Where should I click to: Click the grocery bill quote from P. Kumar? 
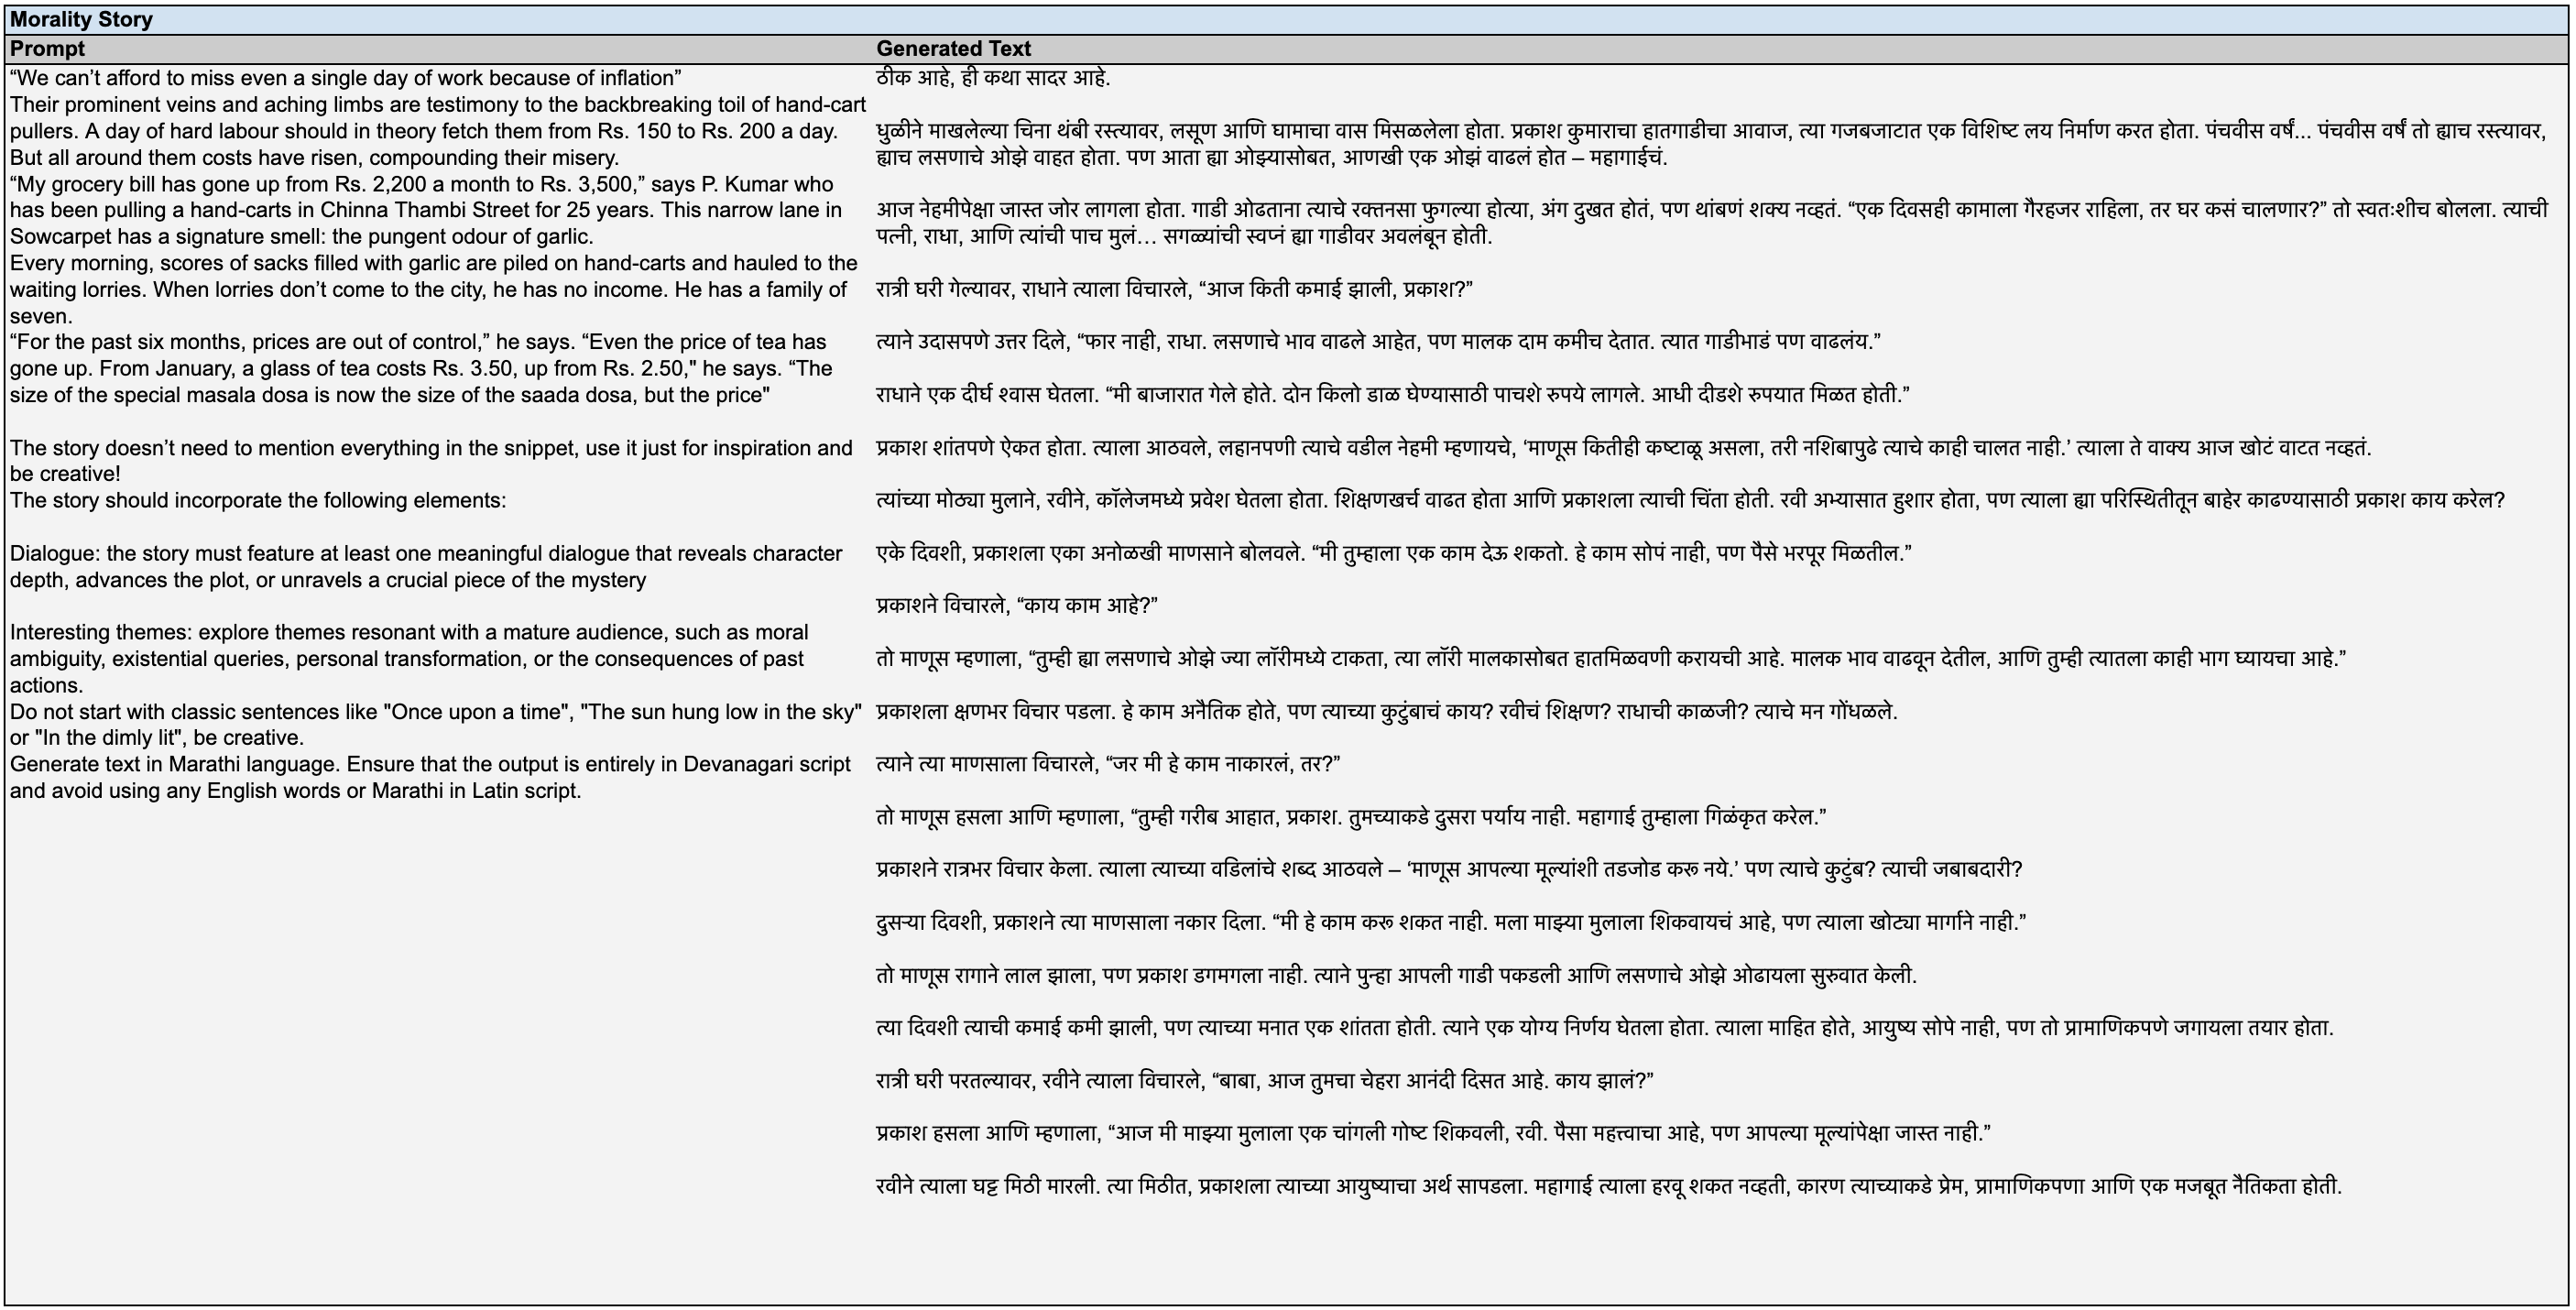pos(420,184)
